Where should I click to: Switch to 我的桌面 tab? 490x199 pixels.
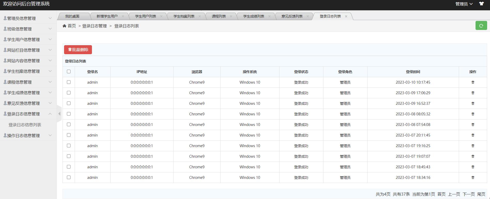pyautogui.click(x=72, y=16)
